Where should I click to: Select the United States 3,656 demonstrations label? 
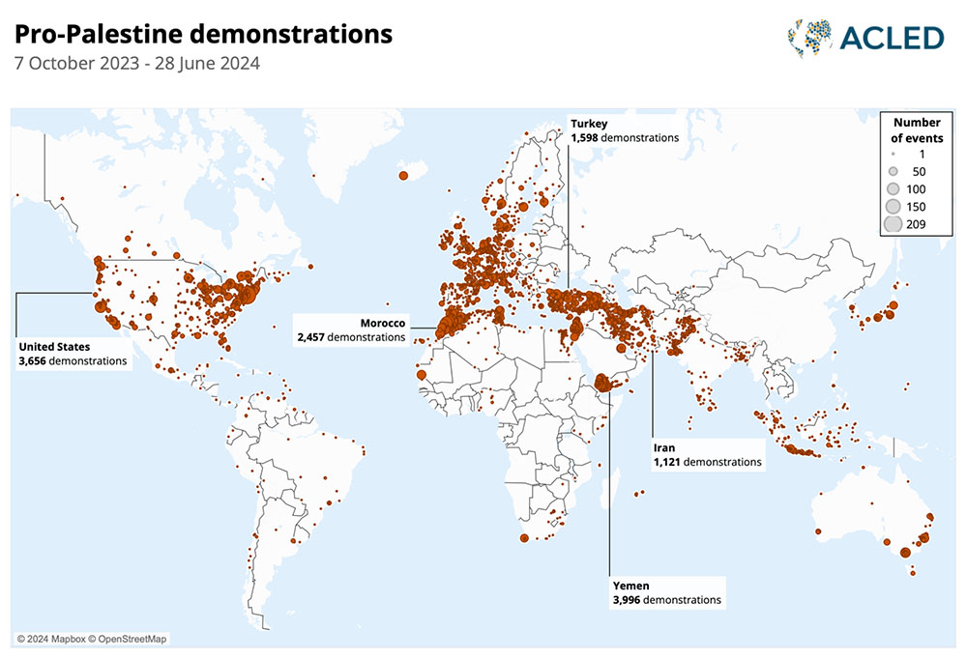73,354
